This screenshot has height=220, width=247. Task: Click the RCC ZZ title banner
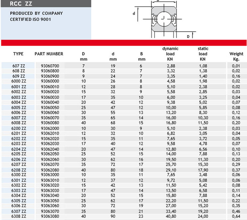[46, 4]
